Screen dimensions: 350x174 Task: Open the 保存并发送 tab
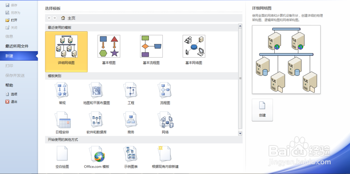click(x=15, y=75)
